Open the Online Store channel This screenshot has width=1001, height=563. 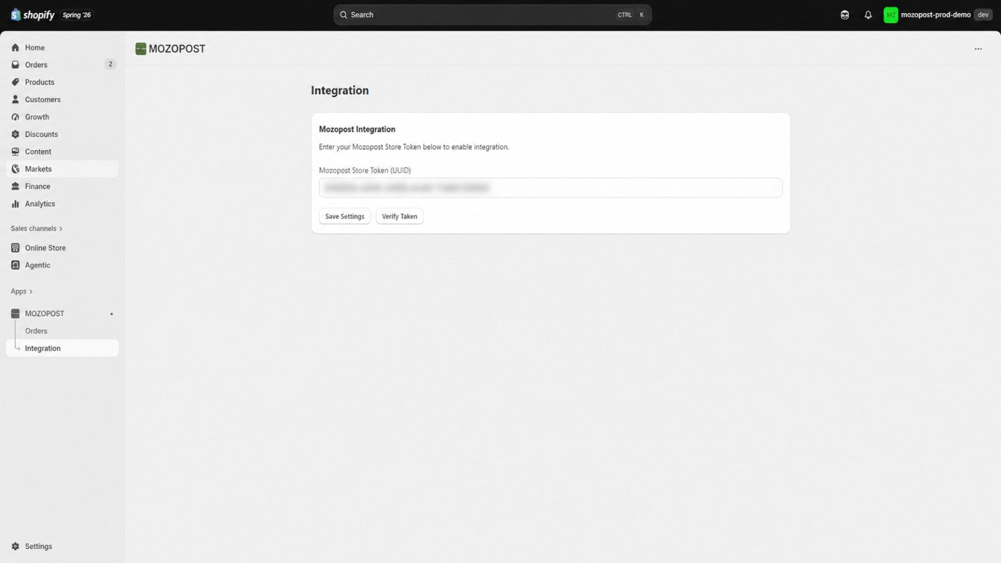[62, 248]
